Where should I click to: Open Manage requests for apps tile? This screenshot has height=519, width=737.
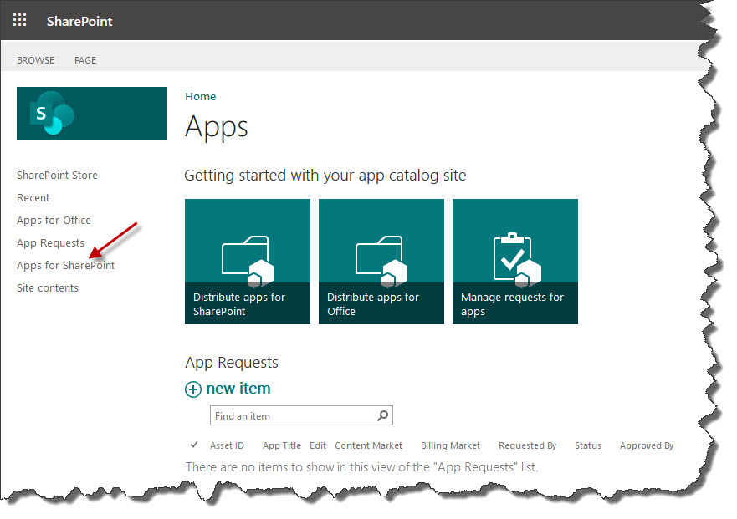[x=515, y=262]
